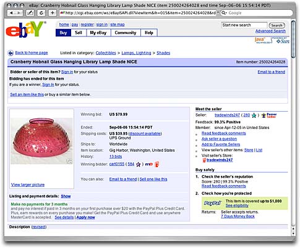Click the red store tag icon beside tradewinds247
Screen dimensions: 300x248
[204, 160]
